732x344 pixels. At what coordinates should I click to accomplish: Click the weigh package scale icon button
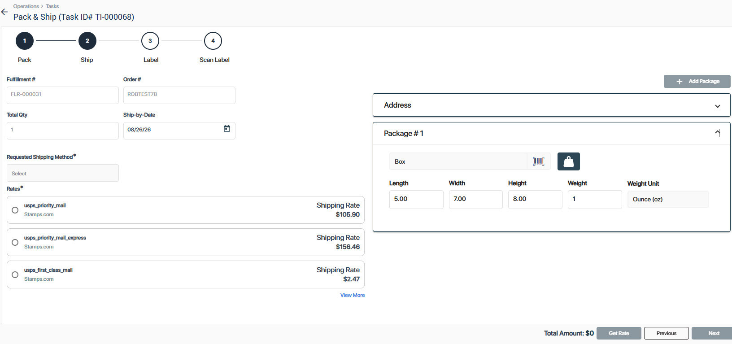click(569, 161)
